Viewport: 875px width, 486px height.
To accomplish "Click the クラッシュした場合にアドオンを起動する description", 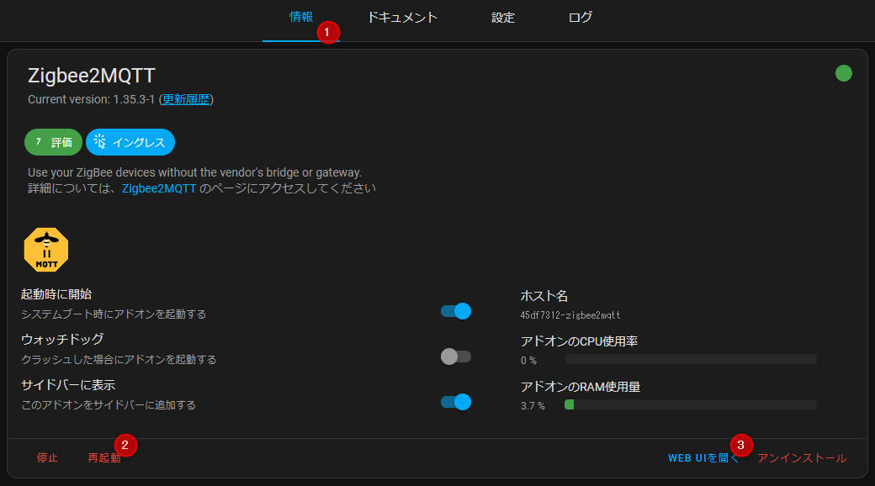I will click(x=119, y=359).
